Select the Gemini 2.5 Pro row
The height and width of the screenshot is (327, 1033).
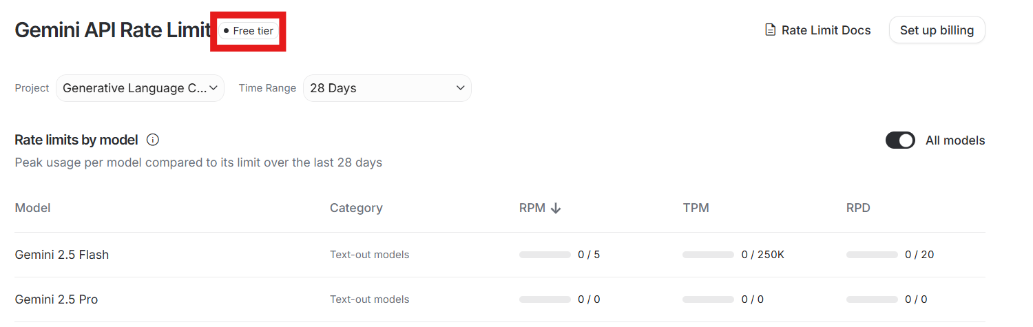click(56, 299)
